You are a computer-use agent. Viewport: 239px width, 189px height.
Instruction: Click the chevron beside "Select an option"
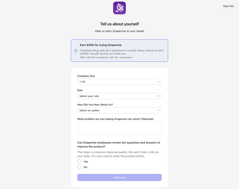(x=159, y=110)
